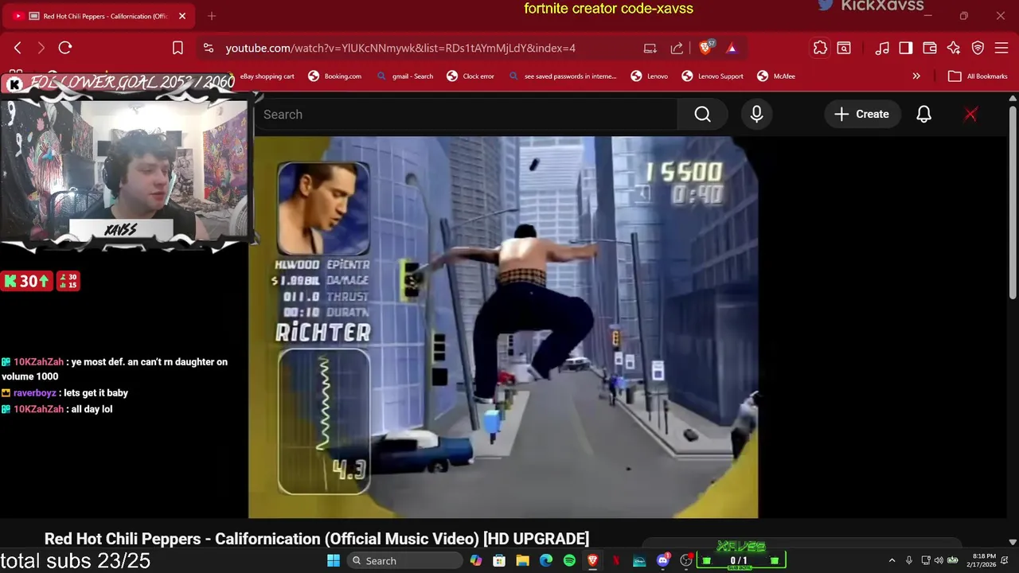Open the All Bookmarks folder
The height and width of the screenshot is (573, 1019).
pos(978,76)
